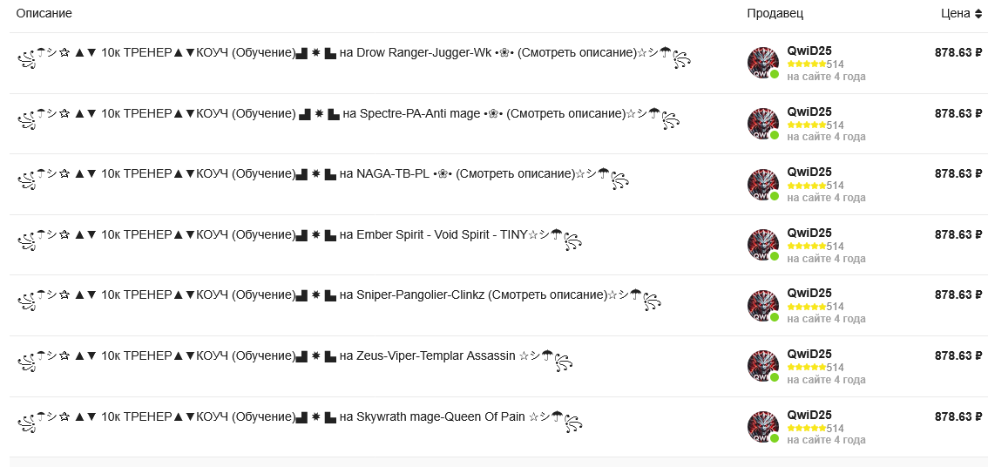Open the Zeus-Viper-Templar Assassin listing

[294, 361]
